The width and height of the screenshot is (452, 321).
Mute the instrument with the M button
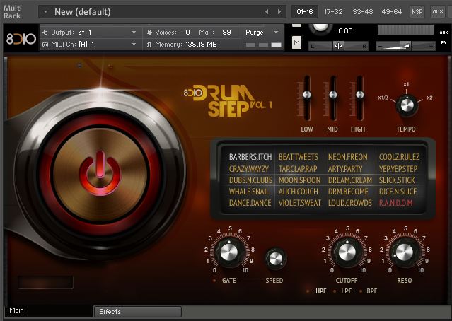(296, 43)
